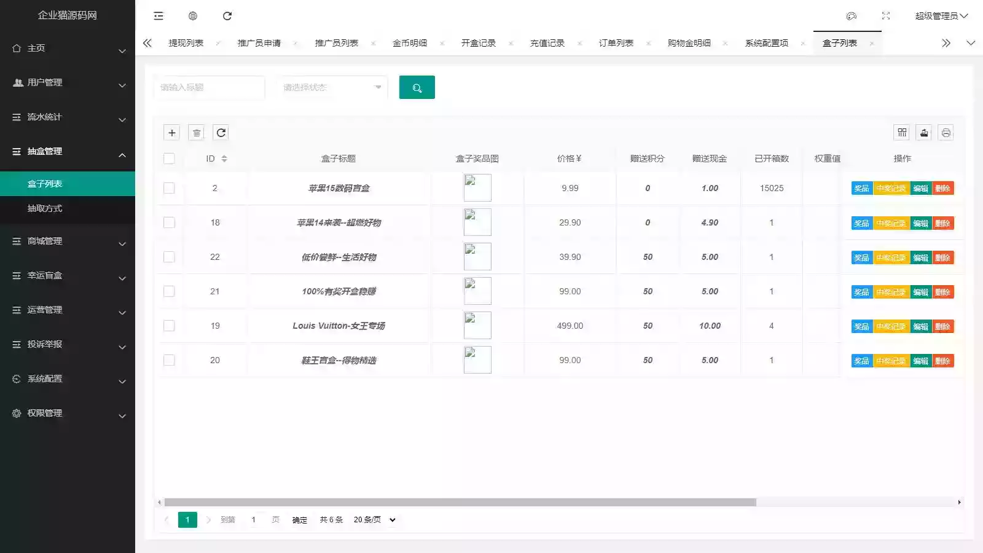983x553 pixels.
Task: Click the fullscreen icon at top right
Action: coord(885,15)
